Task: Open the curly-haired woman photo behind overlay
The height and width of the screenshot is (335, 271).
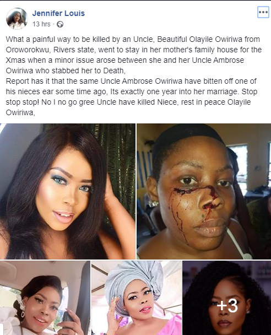Action: 227,298
